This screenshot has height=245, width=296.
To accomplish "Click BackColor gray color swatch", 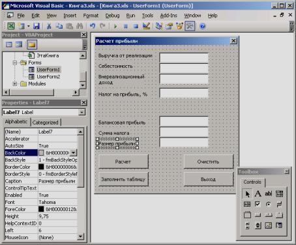I will [41, 153].
